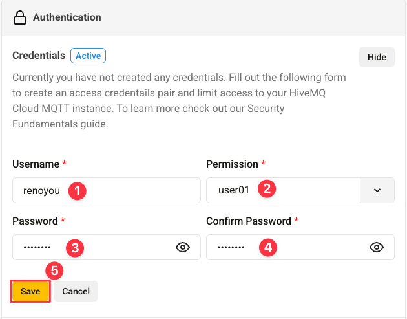Click the lock icon beside Authentication
Viewport: 407px width, 319px height.
pos(21,17)
